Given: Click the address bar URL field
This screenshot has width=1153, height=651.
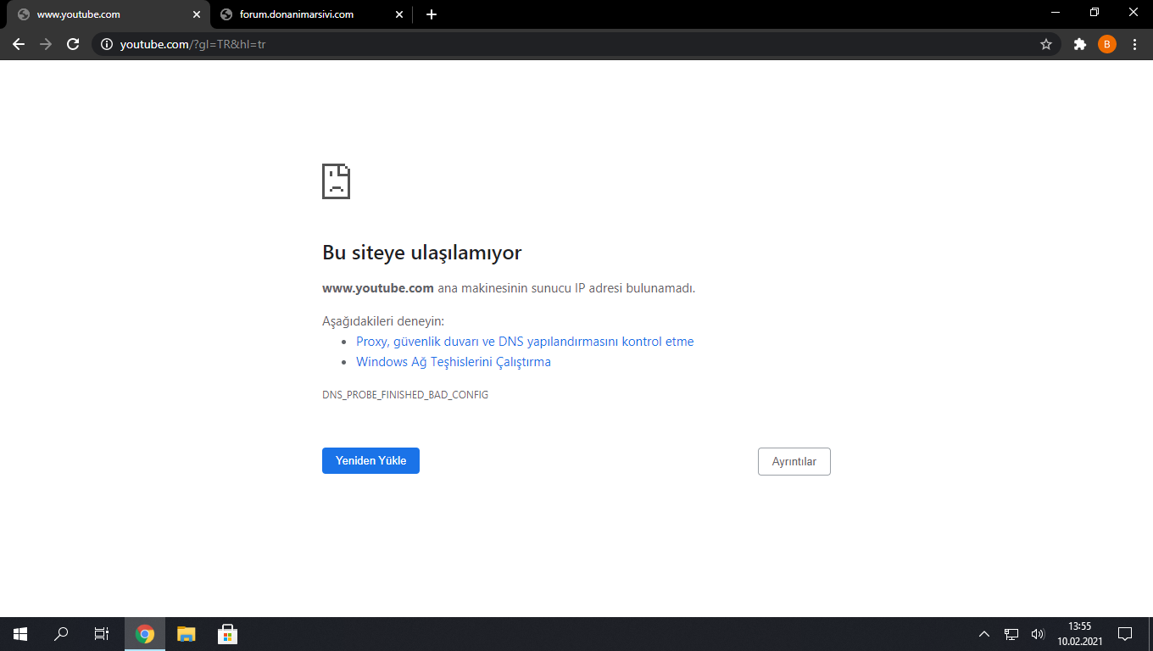Looking at the screenshot, I should (x=576, y=44).
